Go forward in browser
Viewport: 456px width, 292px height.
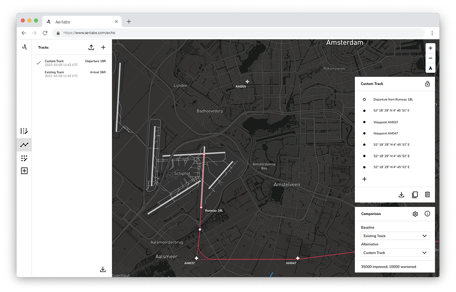[x=34, y=33]
